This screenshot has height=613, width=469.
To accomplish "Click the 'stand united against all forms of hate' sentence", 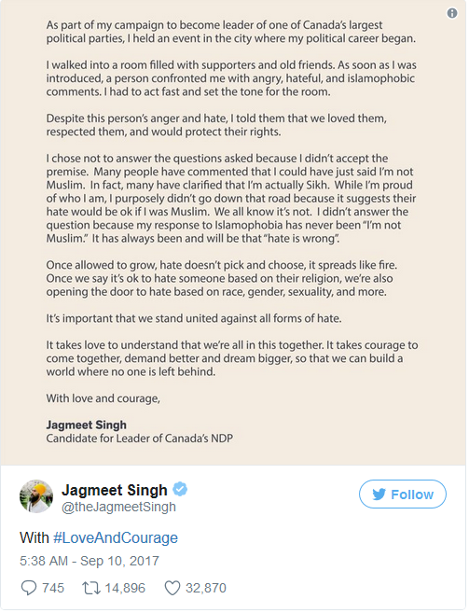I will coord(194,318).
